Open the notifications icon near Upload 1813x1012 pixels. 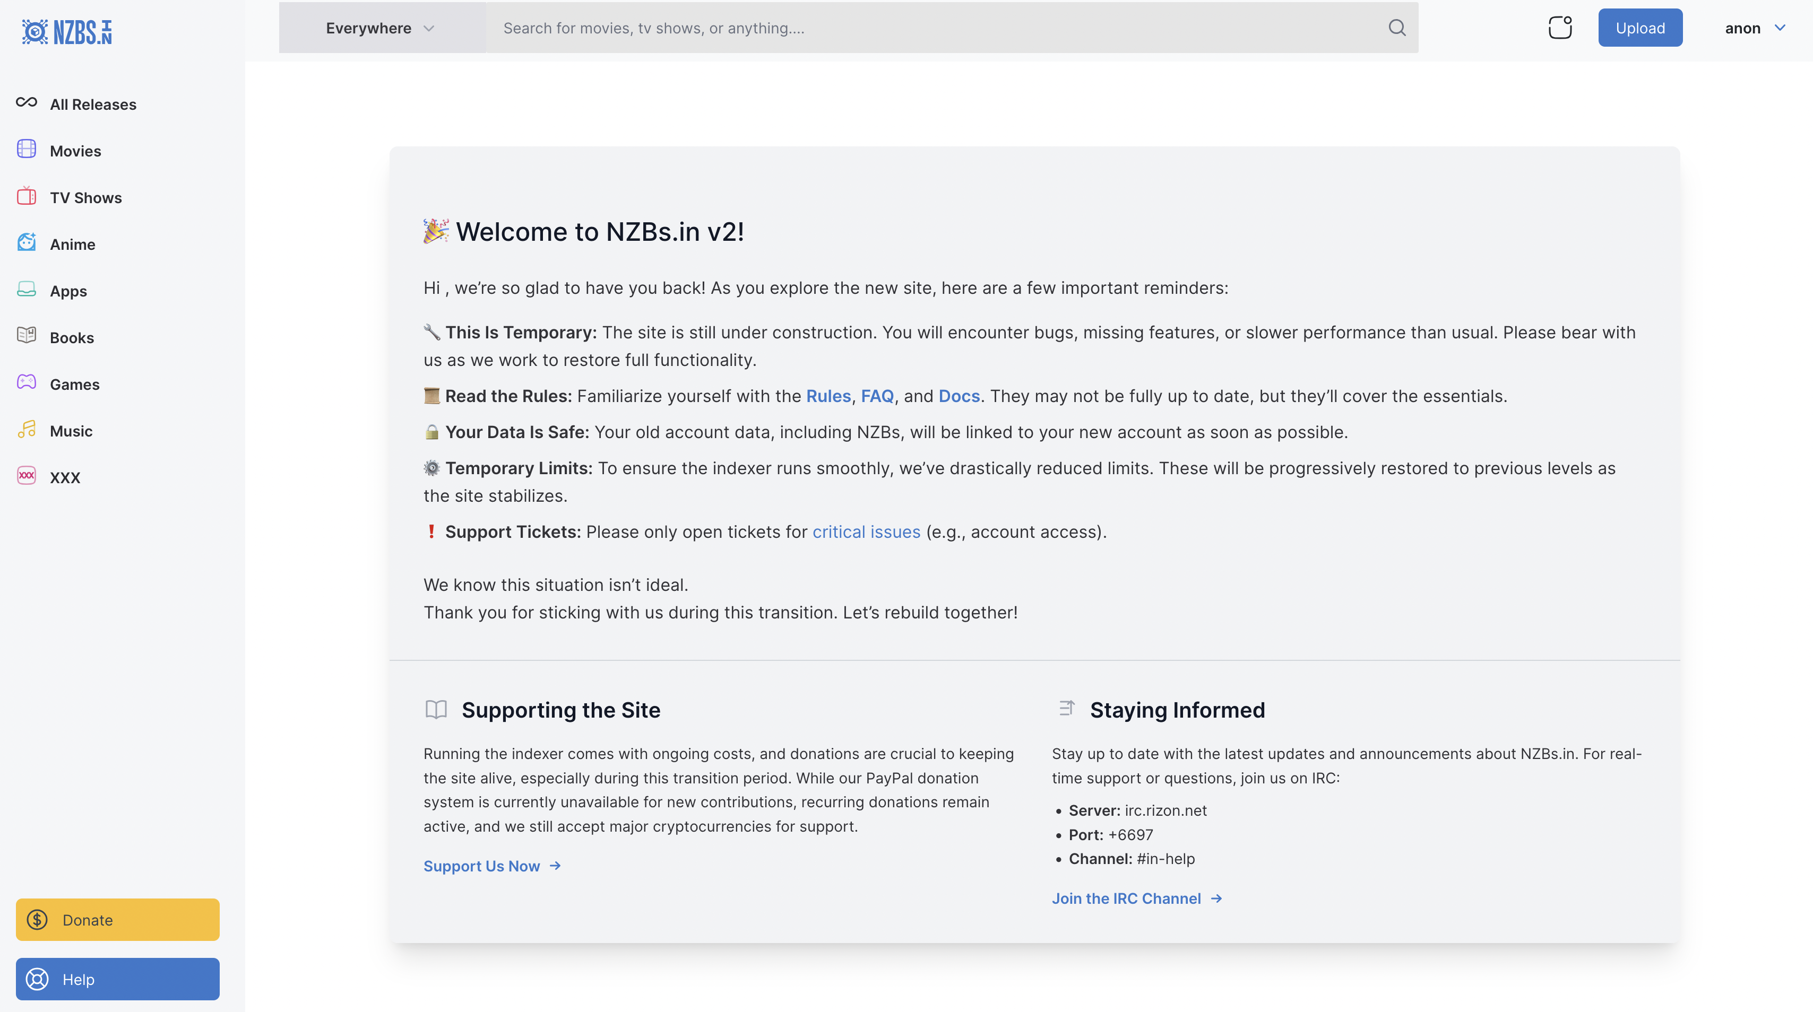tap(1560, 28)
